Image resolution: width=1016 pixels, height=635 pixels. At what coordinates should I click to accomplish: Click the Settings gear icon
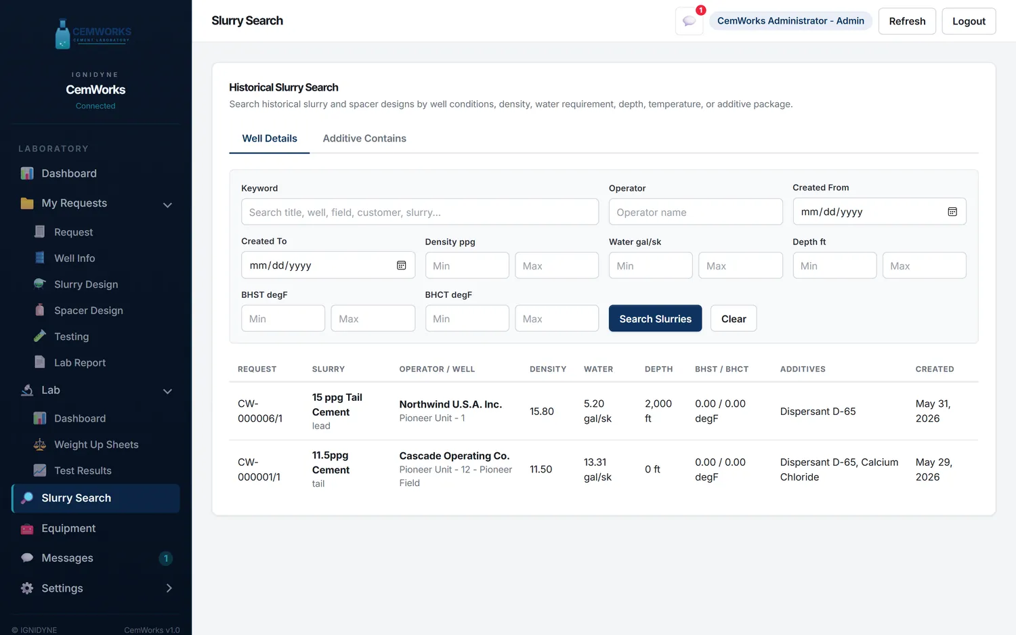(x=27, y=588)
